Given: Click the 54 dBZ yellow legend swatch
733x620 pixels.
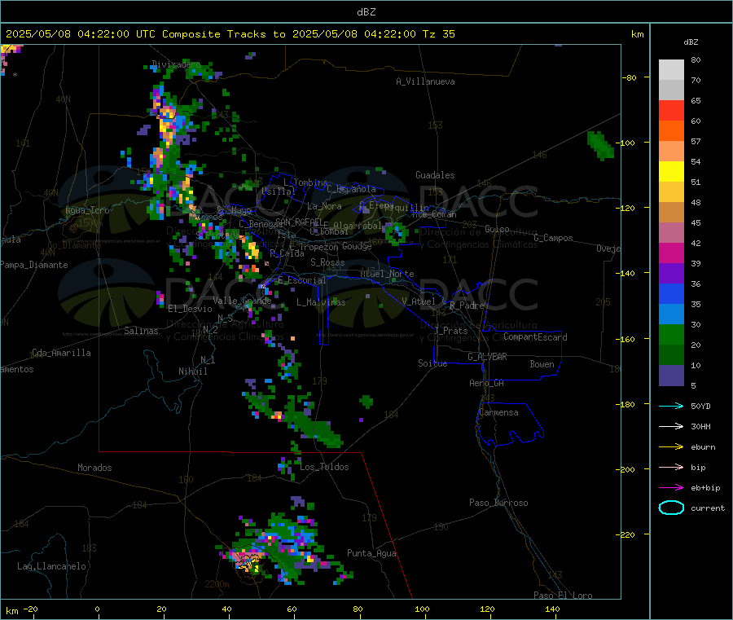Looking at the screenshot, I should click(x=671, y=171).
